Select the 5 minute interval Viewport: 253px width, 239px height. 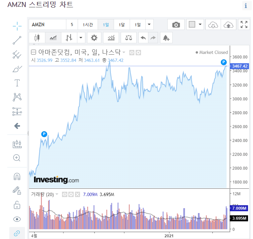click(72, 25)
